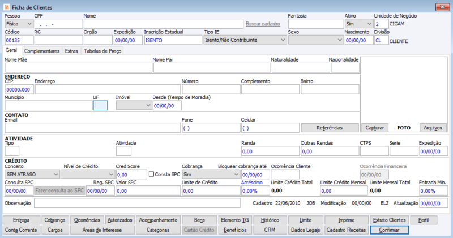Close the Ficha de Clientes window
Screen dimensions: 453x238
click(x=442, y=7)
